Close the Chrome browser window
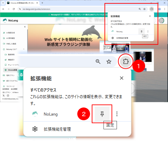168x141 pixels. (164, 3)
